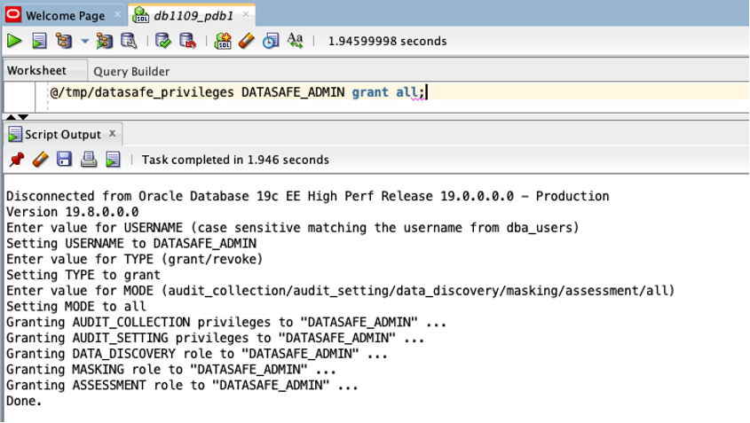Open an Unshared SQL Worksheet
This screenshot has width=750, height=423.
[x=223, y=41]
